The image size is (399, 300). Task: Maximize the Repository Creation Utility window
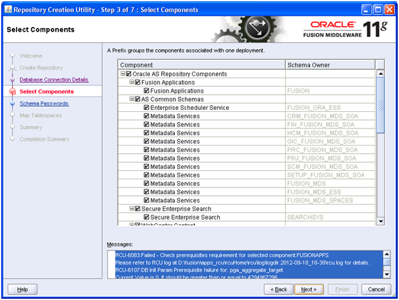pyautogui.click(x=378, y=10)
